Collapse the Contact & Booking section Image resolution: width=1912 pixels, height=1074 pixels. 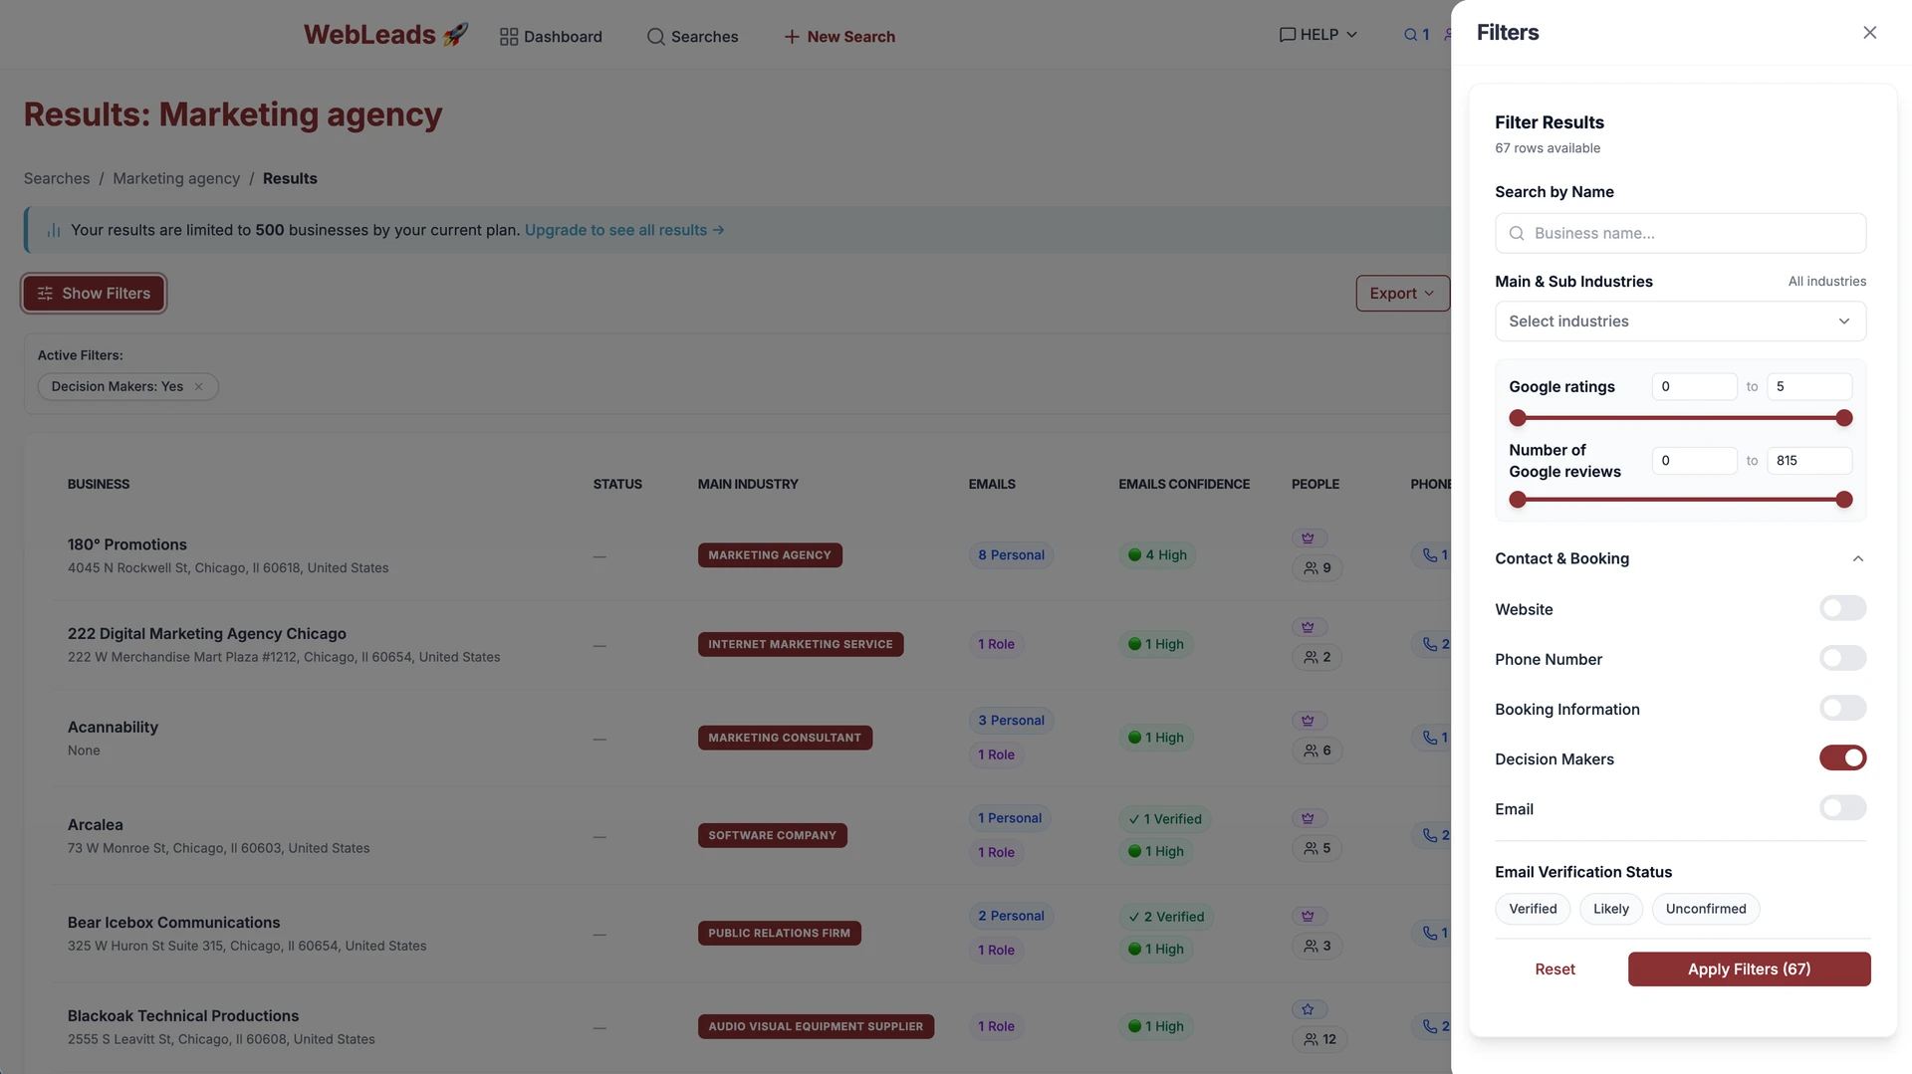[x=1857, y=558]
